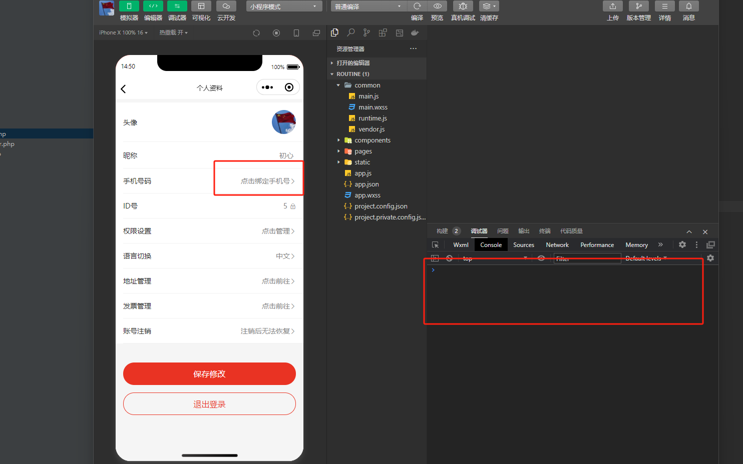This screenshot has width=743, height=464.
Task: Expand the 打开的编辑器 section
Action: (377, 63)
